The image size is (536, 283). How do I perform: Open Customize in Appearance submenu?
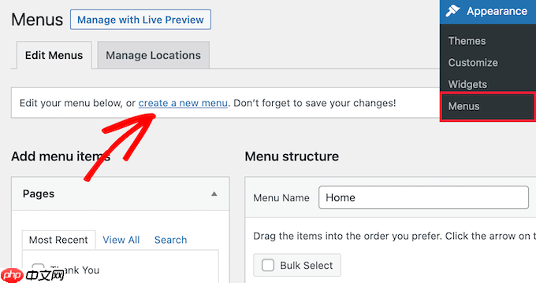point(473,63)
